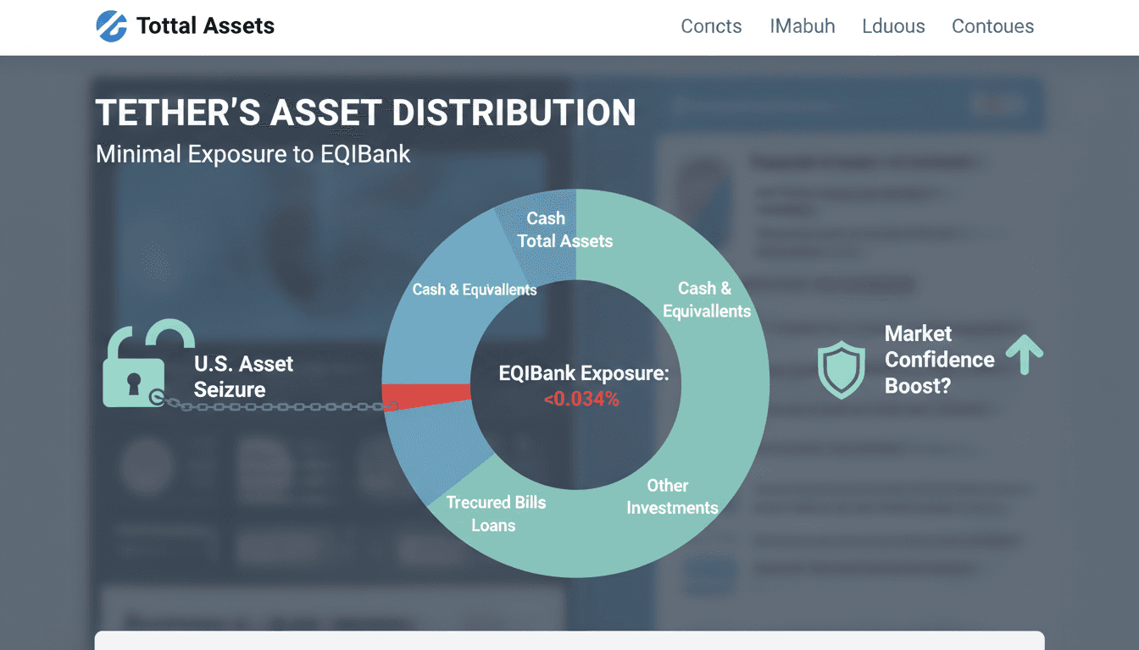Image resolution: width=1139 pixels, height=650 pixels.
Task: Select the Lduous navigation item
Action: 893,26
